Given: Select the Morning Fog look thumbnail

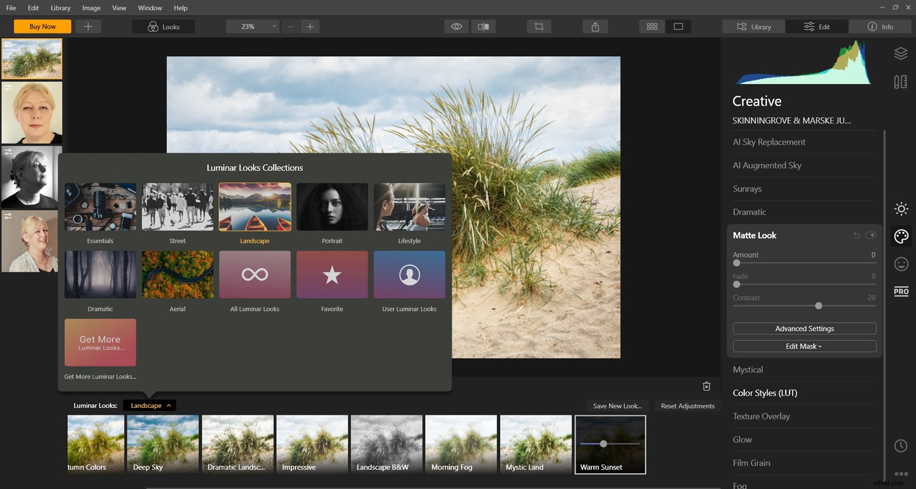Looking at the screenshot, I should tap(460, 444).
